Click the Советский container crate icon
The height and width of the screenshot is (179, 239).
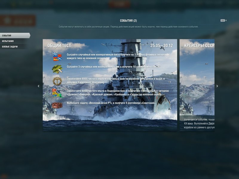57,105
